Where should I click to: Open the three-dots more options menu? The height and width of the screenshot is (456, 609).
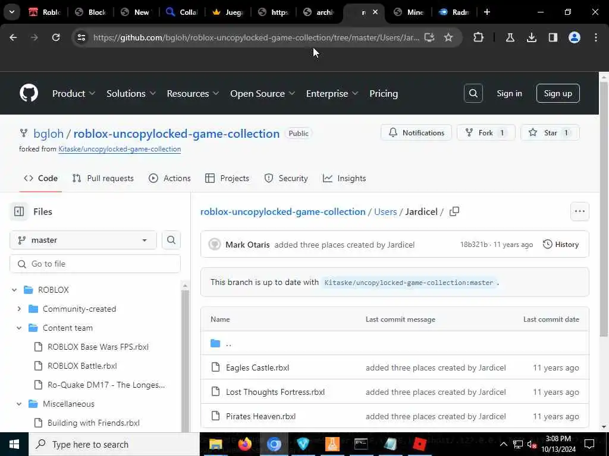pos(579,211)
